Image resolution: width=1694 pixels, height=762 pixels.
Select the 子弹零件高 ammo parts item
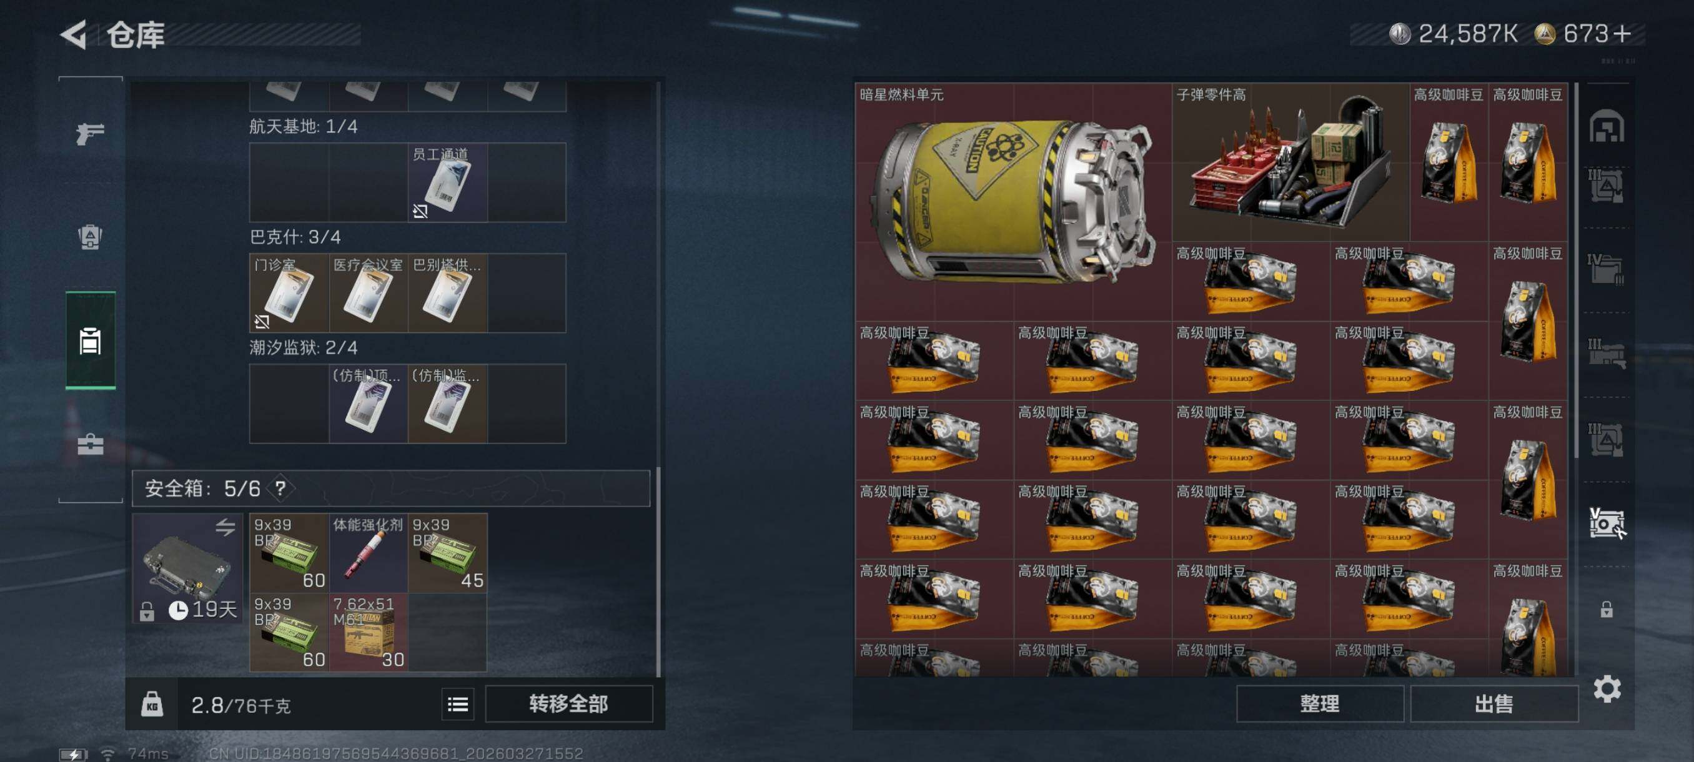coord(1290,162)
